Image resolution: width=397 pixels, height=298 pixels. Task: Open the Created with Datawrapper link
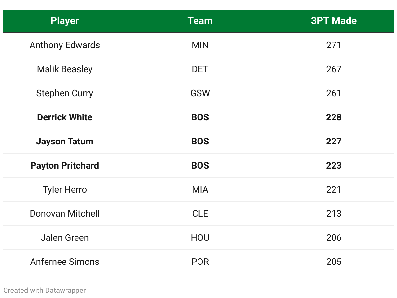pos(45,290)
